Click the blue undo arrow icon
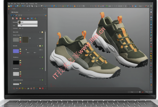The height and width of the screenshot is (107, 158). point(23,6)
